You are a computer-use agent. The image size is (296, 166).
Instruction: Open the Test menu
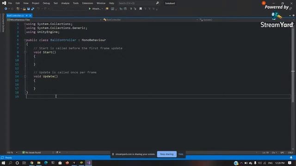tap(55, 3)
